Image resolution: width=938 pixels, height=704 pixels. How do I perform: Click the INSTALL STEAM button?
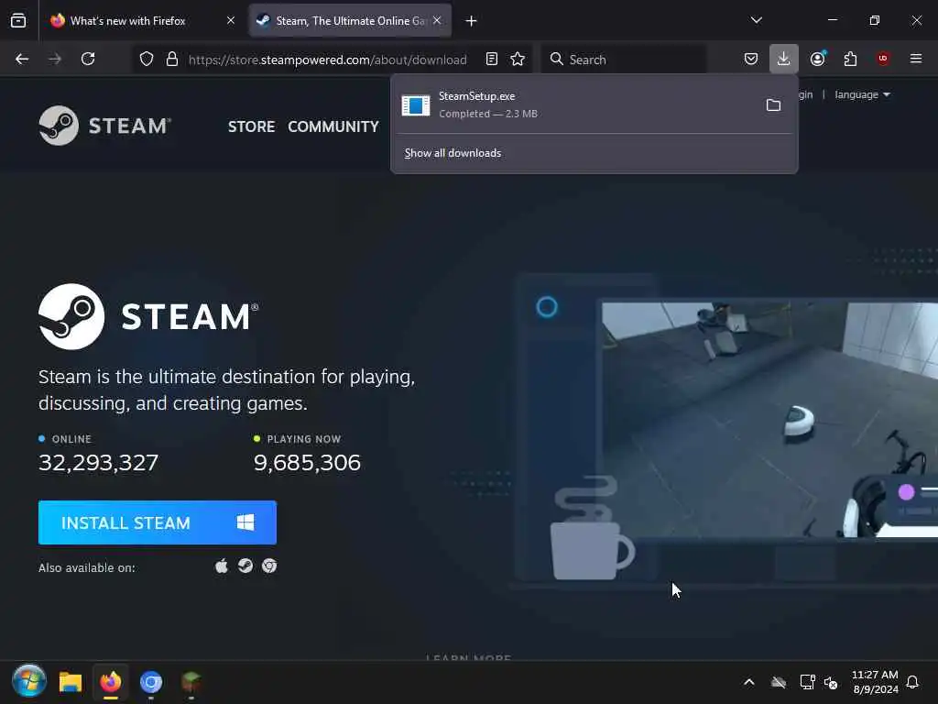[x=158, y=522]
